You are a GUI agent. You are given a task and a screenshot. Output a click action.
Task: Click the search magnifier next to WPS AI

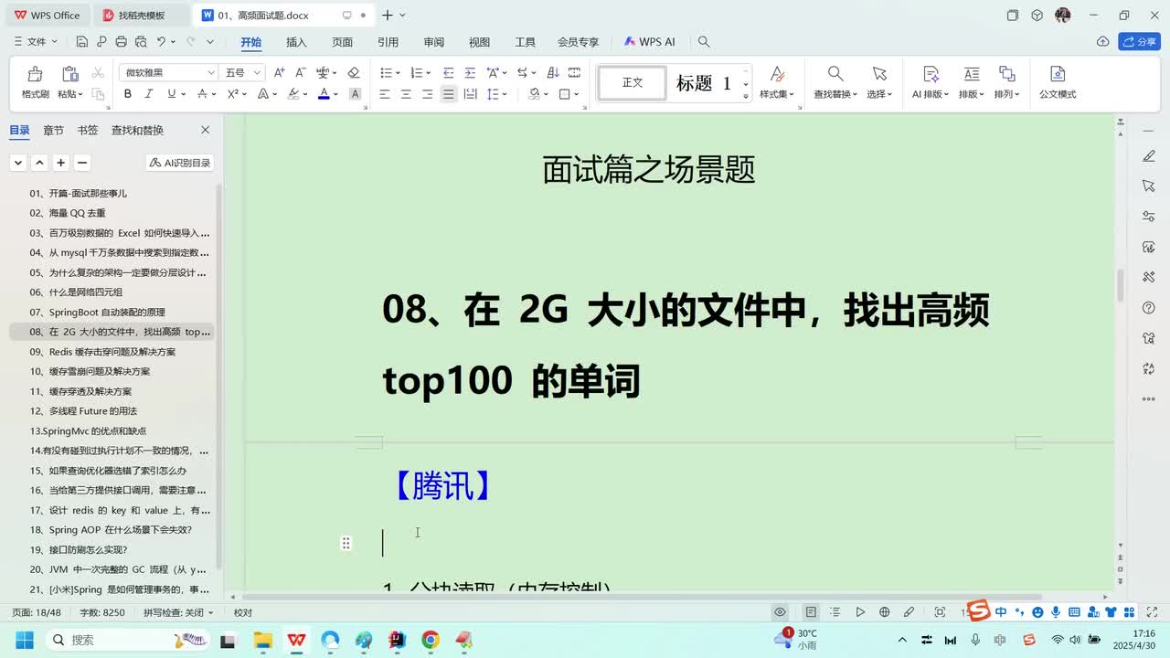[704, 42]
